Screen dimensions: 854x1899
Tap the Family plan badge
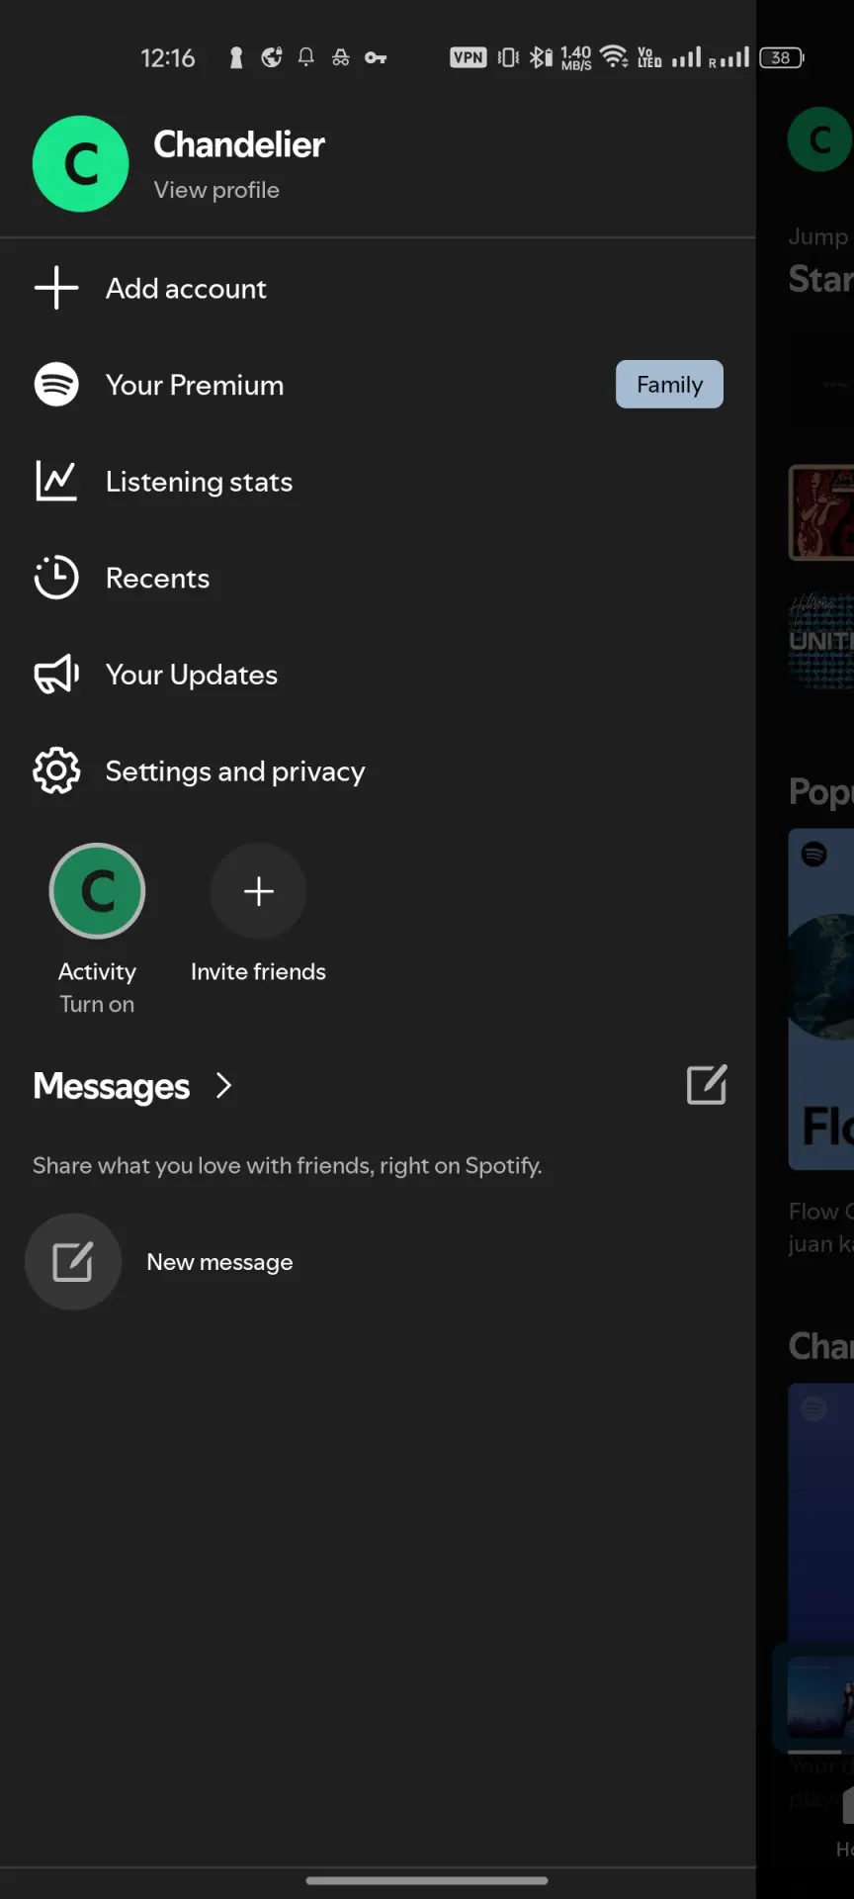click(x=669, y=385)
